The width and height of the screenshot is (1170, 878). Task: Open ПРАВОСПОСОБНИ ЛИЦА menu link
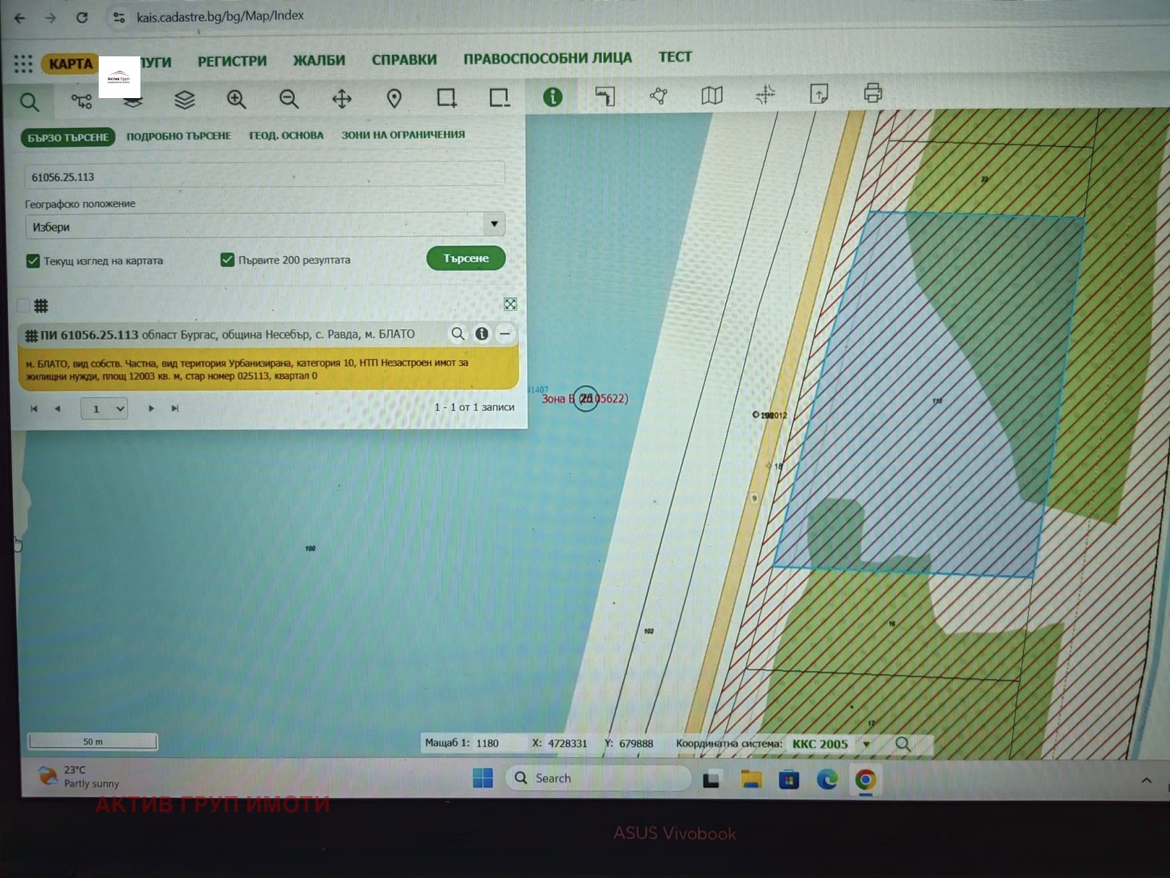pos(547,59)
